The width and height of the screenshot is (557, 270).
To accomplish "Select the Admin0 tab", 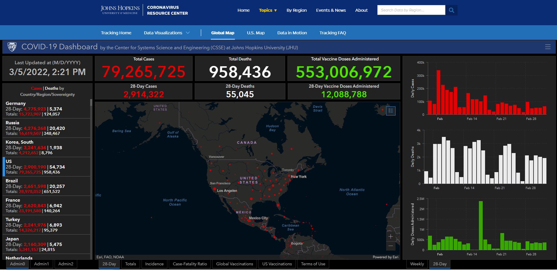I will coord(18,264).
